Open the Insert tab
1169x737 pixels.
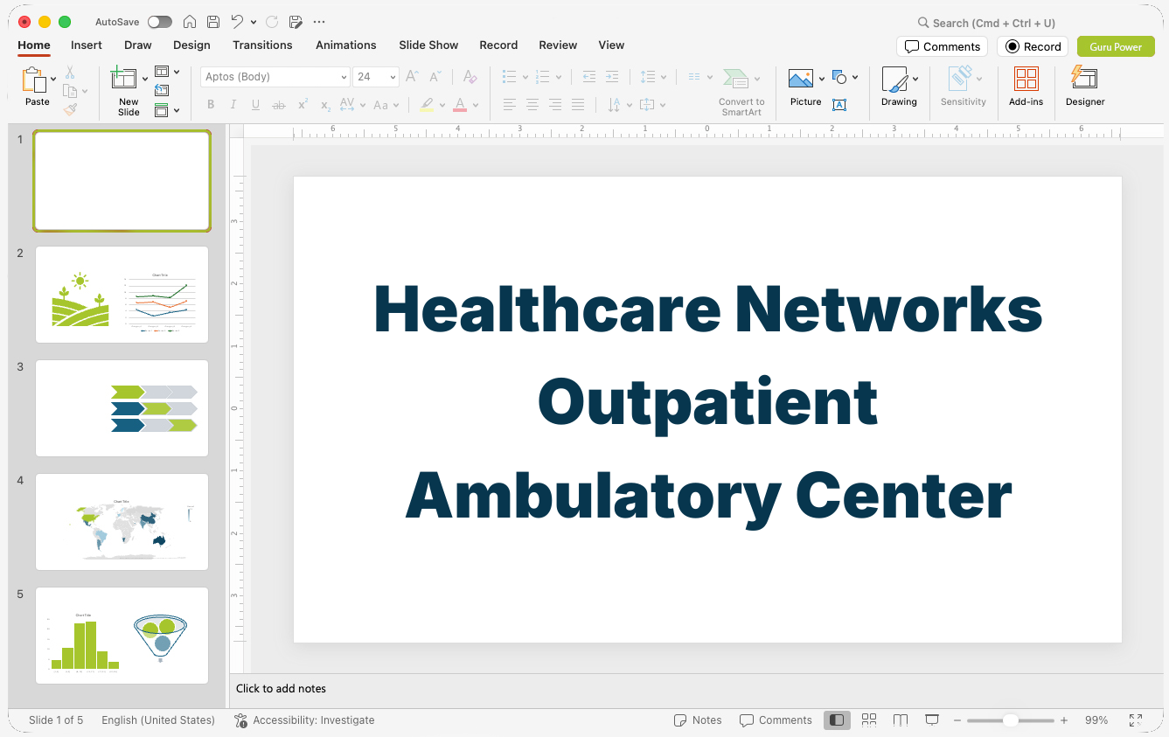point(87,45)
